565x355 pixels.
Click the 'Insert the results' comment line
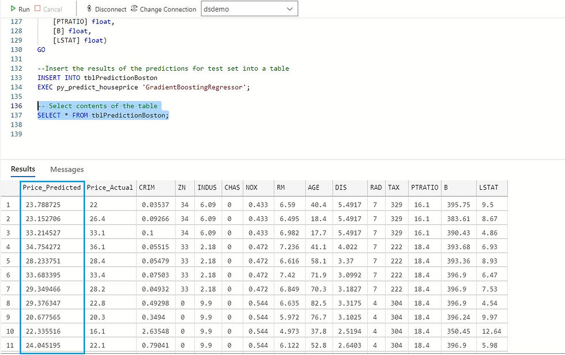coord(163,68)
